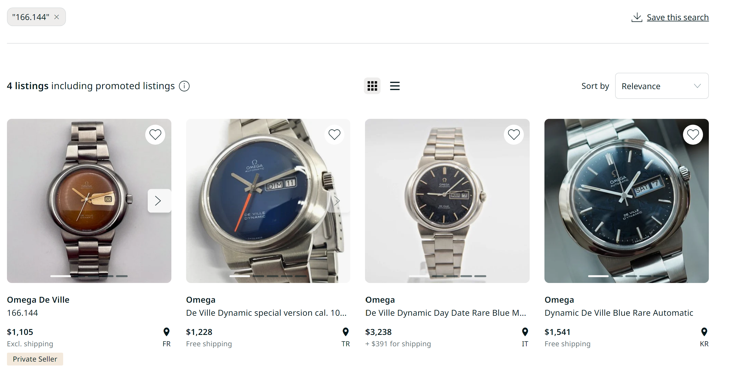Click the Private Seller badge
Screen dimensions: 730x366
[x=35, y=359]
